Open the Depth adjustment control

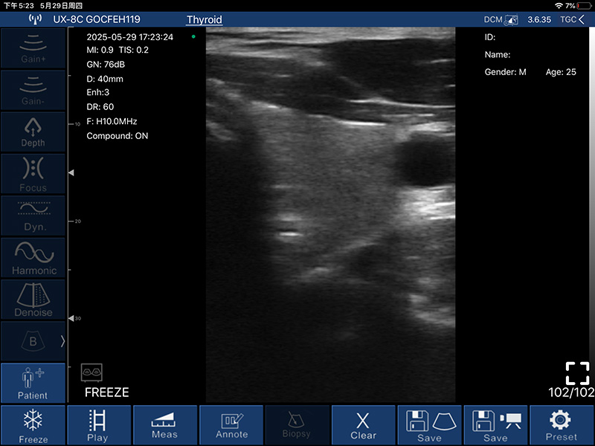pos(33,132)
